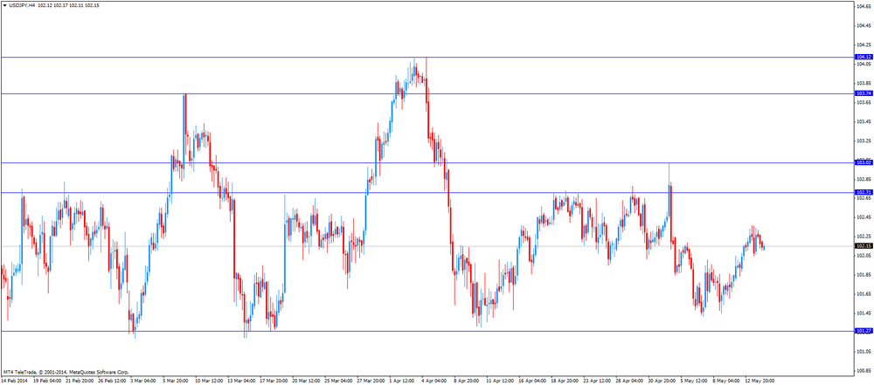Click the 11 Apr 12:00 time label
Viewport: 874px width, 385px height.
click(x=500, y=382)
